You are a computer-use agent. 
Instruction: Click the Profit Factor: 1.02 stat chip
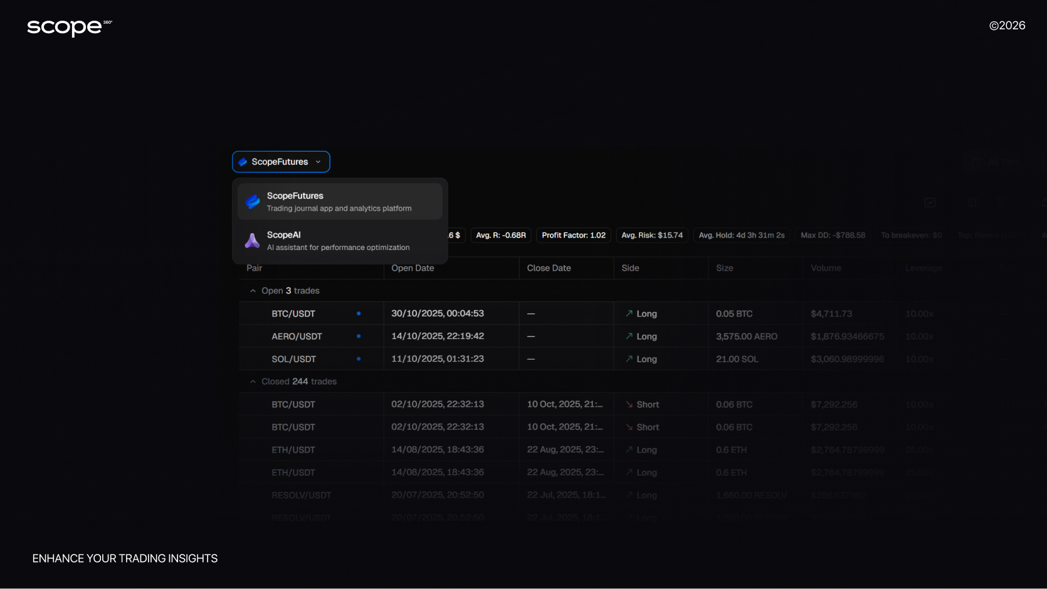[x=574, y=236]
